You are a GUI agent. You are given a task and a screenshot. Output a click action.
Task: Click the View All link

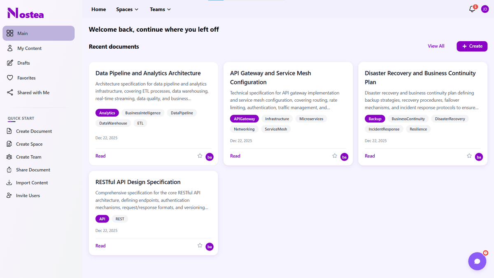[436, 46]
